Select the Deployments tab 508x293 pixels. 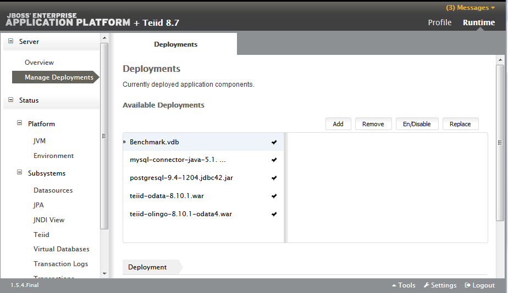tap(175, 44)
